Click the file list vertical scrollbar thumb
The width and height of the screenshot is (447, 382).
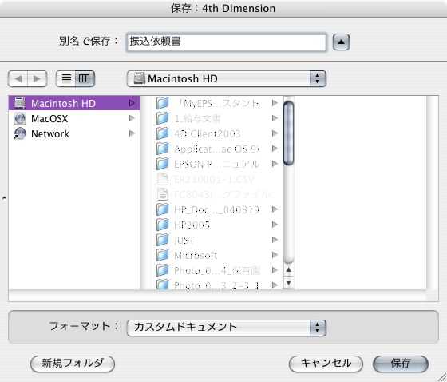pos(288,133)
